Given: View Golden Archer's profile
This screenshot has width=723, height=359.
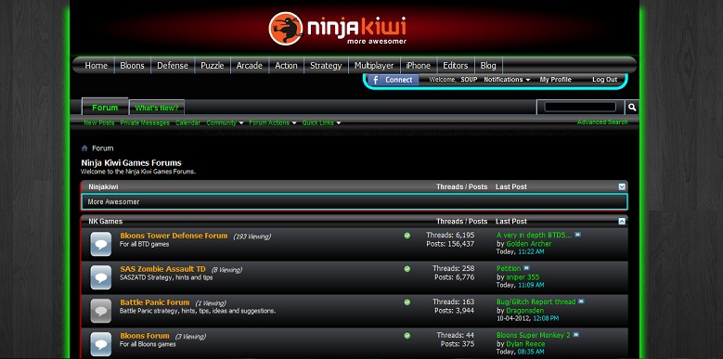Looking at the screenshot, I should tap(528, 244).
